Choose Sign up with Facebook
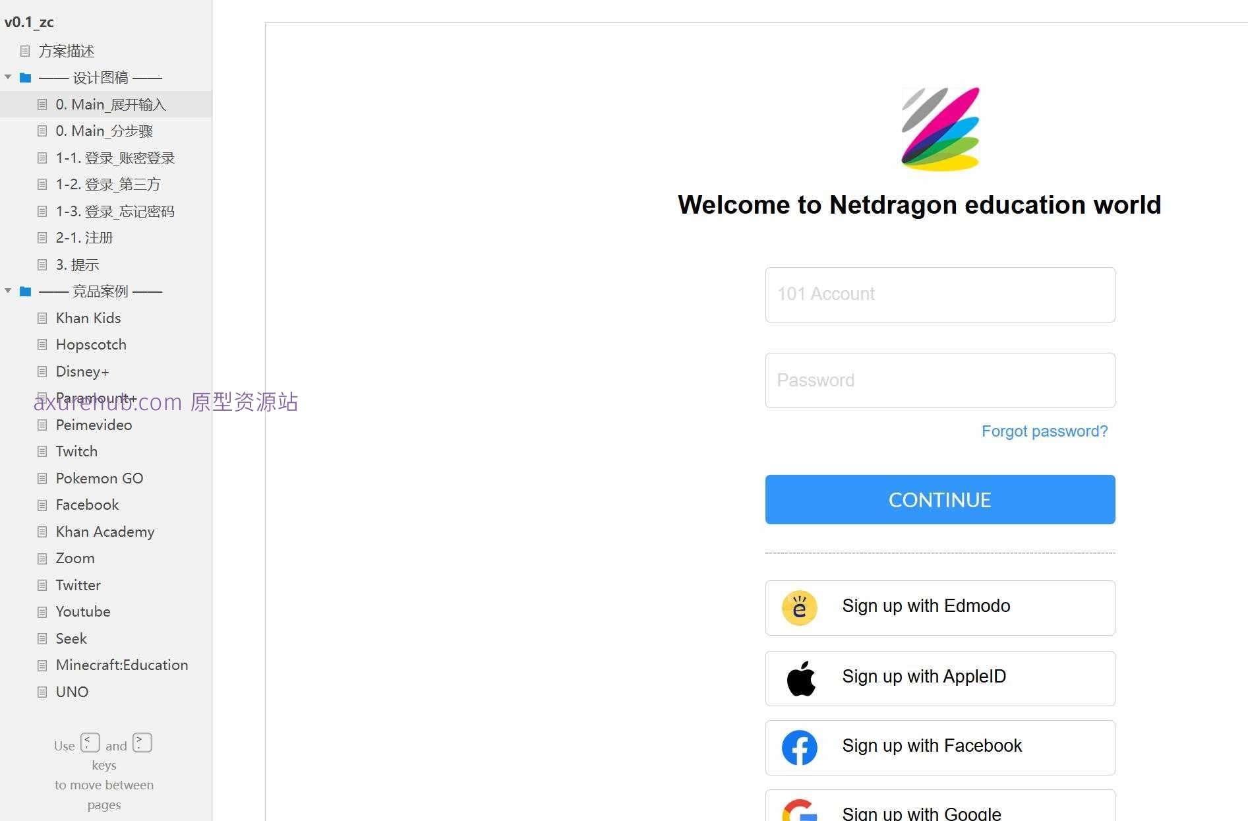1248x821 pixels. tap(939, 747)
